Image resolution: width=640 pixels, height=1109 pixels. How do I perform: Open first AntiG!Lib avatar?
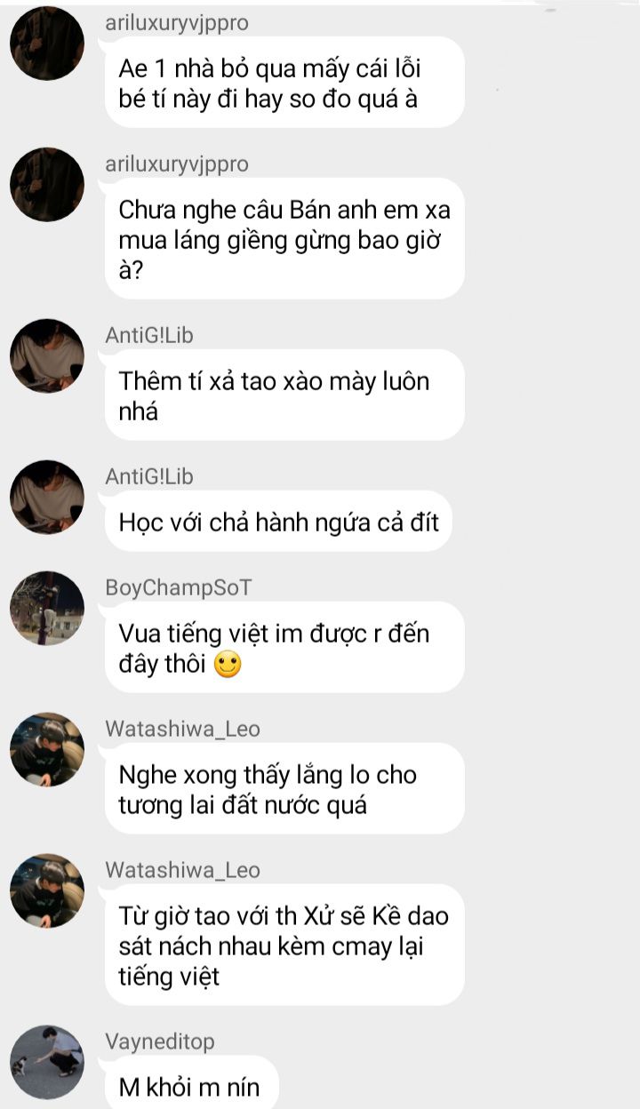click(47, 355)
